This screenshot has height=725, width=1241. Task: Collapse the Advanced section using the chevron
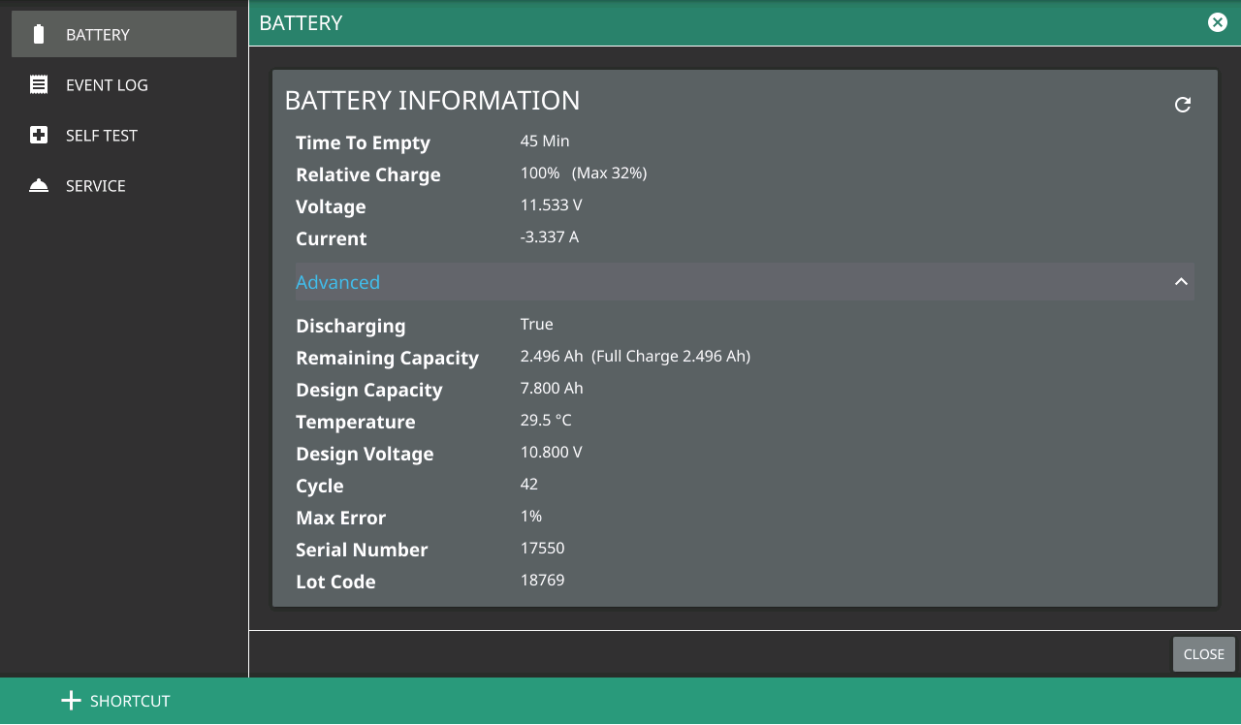(x=1181, y=282)
